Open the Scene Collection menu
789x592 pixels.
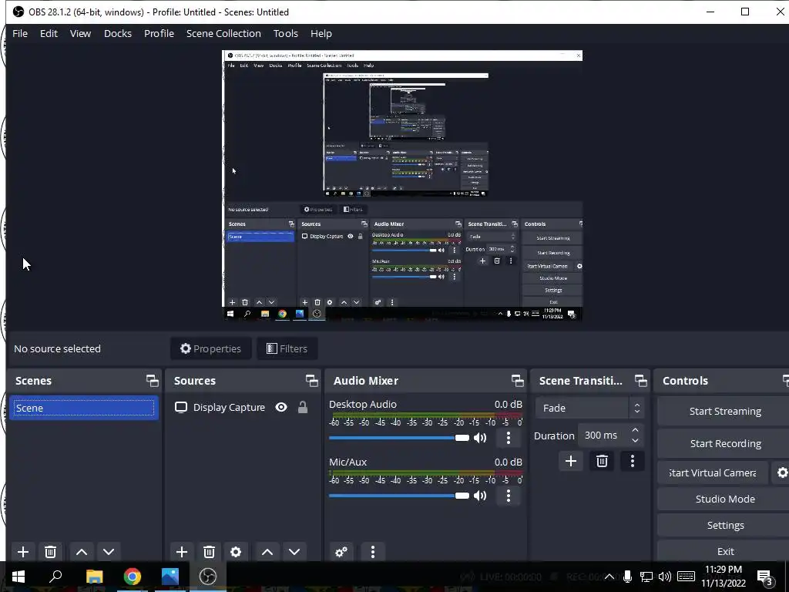(223, 33)
